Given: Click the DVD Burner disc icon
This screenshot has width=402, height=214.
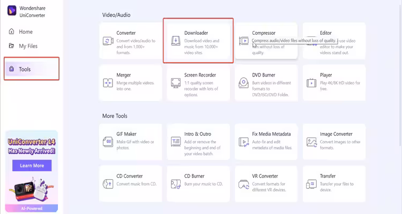Looking at the screenshot, I should pos(243,83).
